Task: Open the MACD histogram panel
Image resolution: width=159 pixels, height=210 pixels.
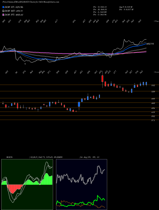Action: point(27,185)
